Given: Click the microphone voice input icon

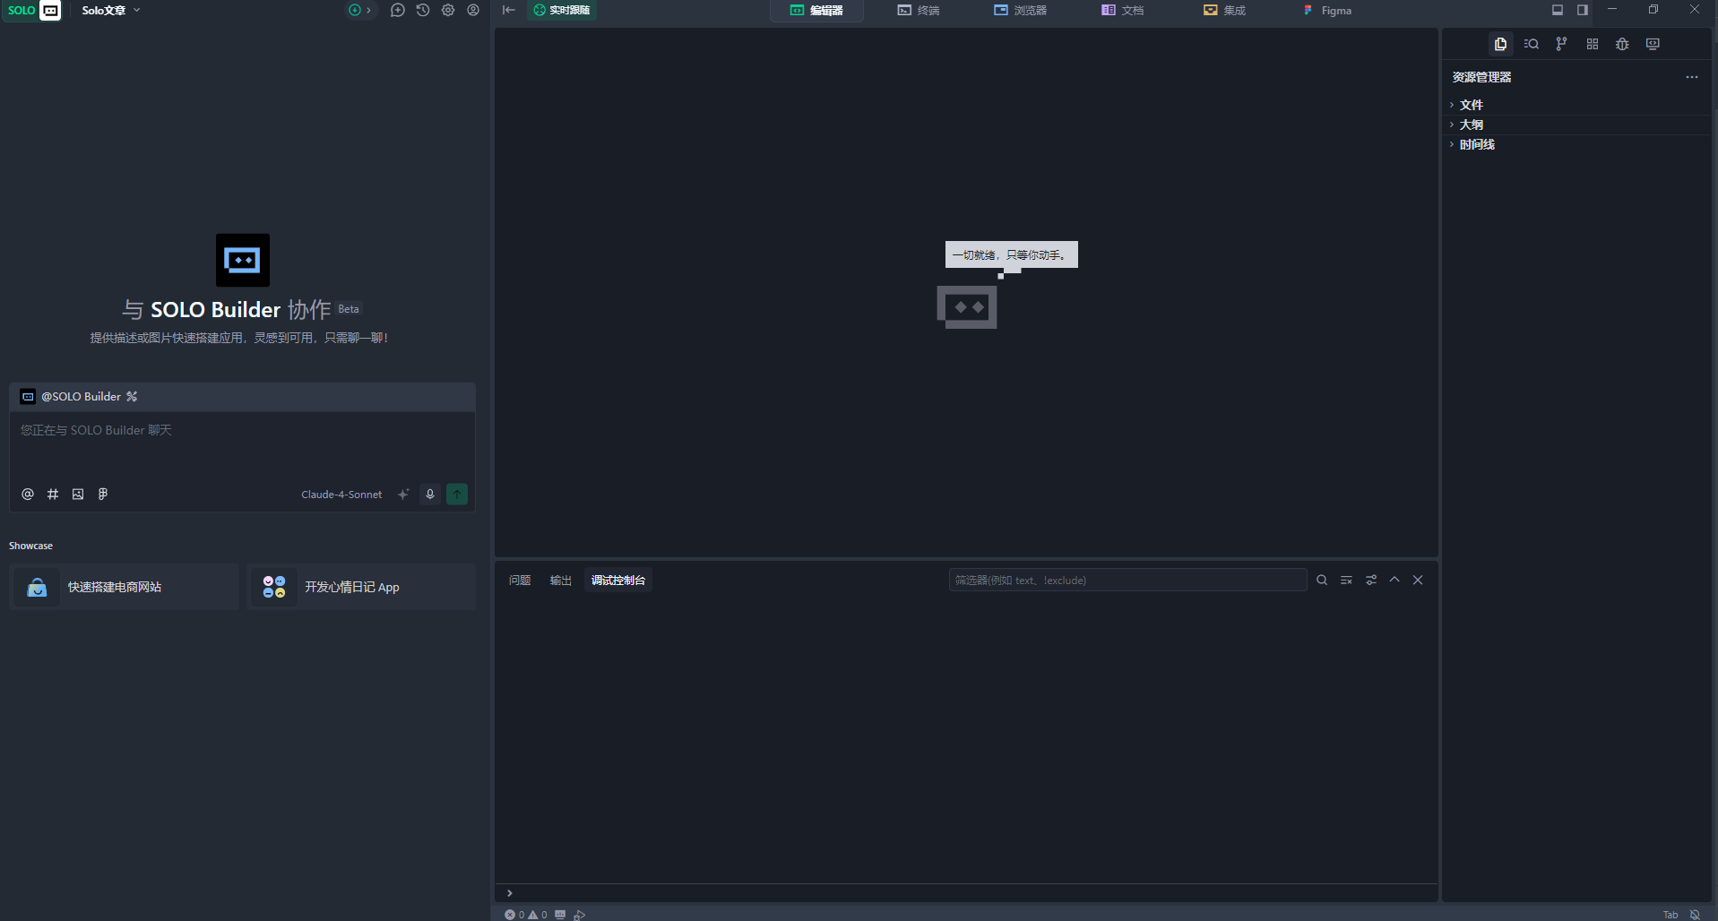Looking at the screenshot, I should [430, 495].
